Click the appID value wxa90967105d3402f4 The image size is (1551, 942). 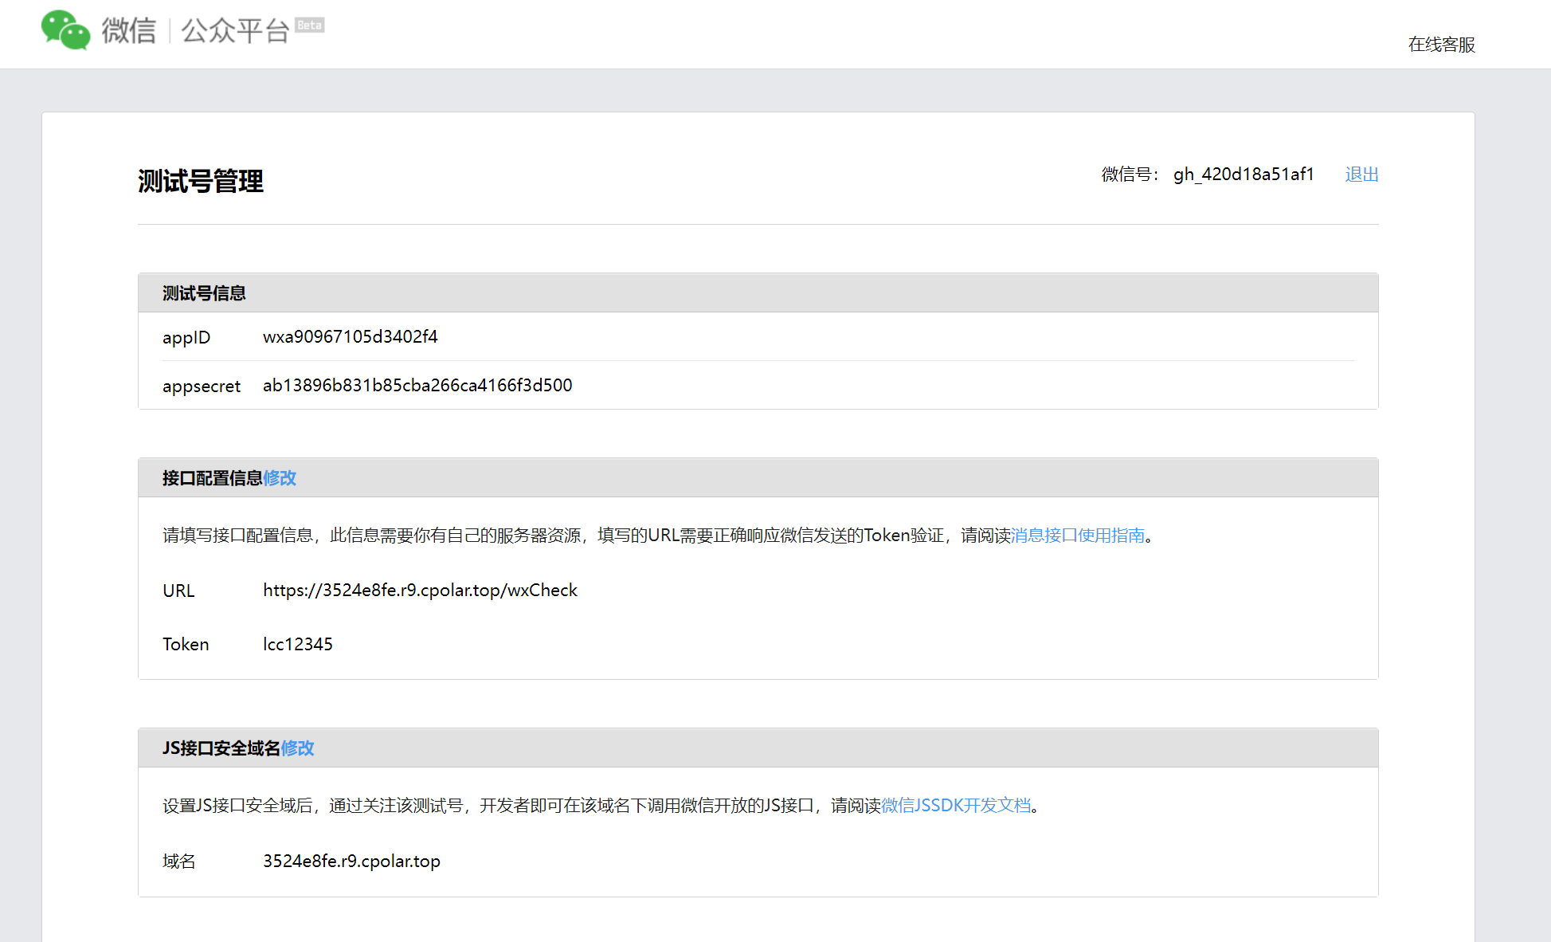350,337
